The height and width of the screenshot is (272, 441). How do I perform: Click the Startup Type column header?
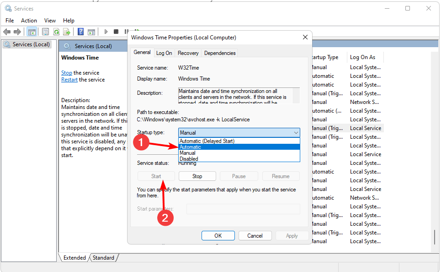pyautogui.click(x=326, y=57)
